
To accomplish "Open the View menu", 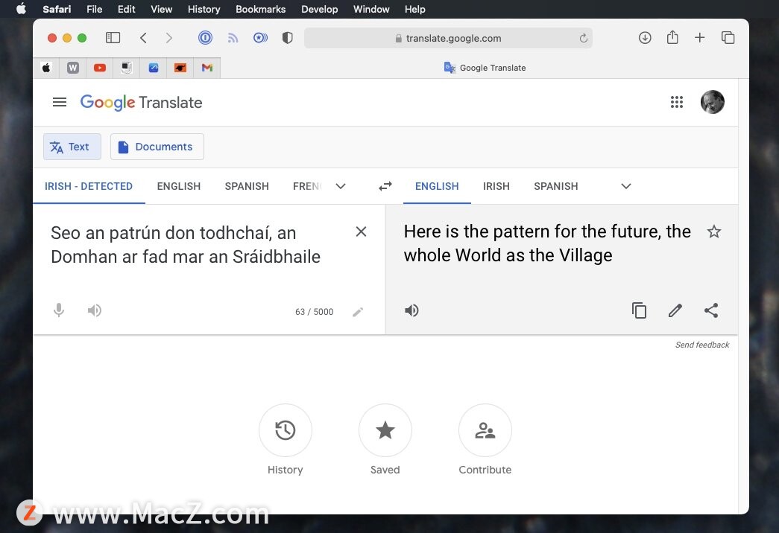I will pyautogui.click(x=162, y=9).
